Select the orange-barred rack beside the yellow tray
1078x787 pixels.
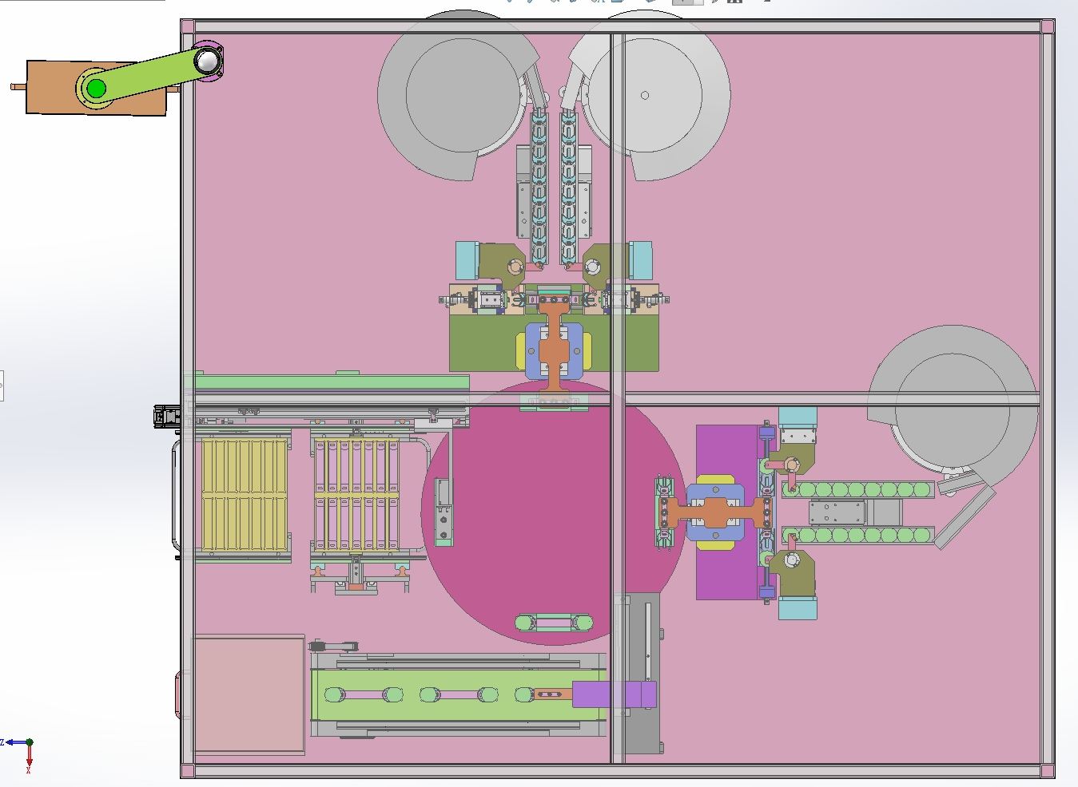point(356,495)
